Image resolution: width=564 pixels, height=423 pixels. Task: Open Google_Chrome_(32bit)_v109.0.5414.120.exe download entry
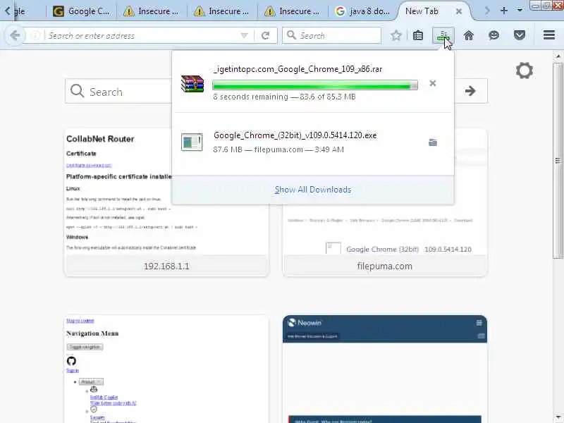coord(313,142)
